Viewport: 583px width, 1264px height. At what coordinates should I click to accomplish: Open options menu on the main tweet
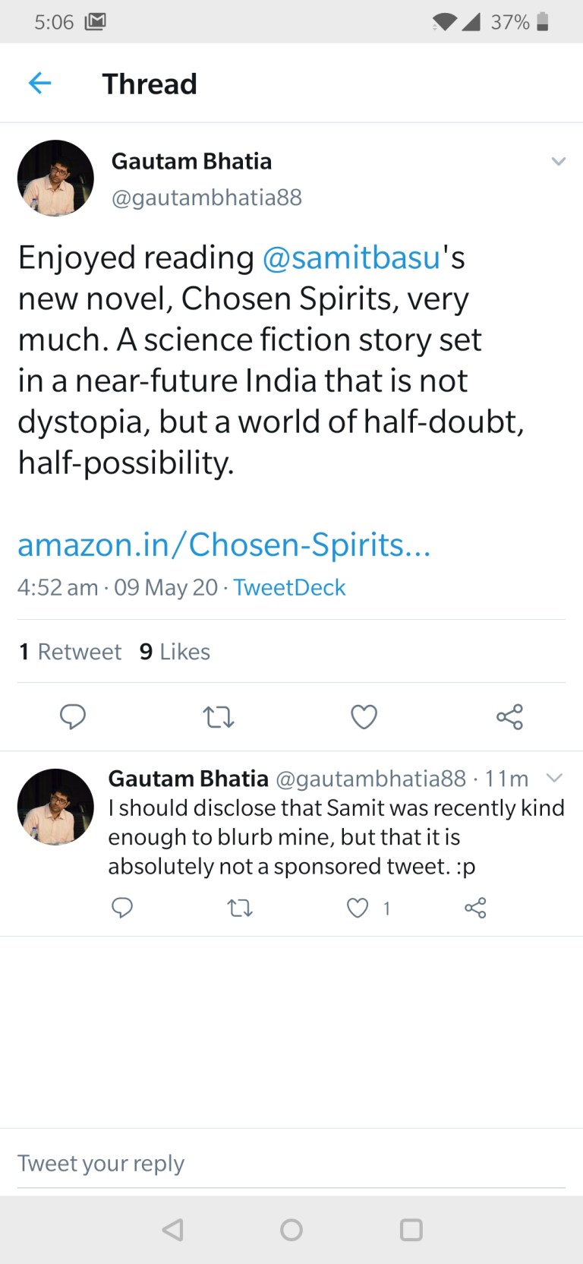pyautogui.click(x=559, y=161)
